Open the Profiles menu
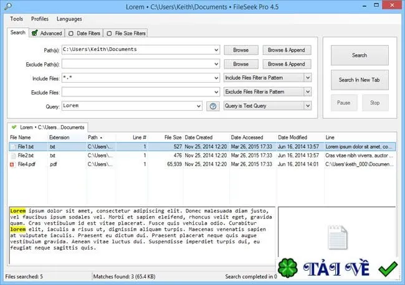Image resolution: width=405 pixels, height=285 pixels. (x=40, y=19)
